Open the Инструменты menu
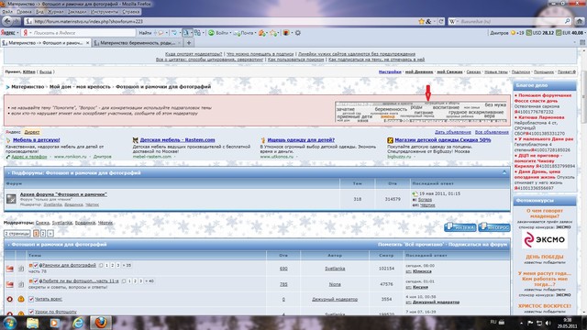The height and width of the screenshot is (330, 587). pyautogui.click(x=104, y=12)
